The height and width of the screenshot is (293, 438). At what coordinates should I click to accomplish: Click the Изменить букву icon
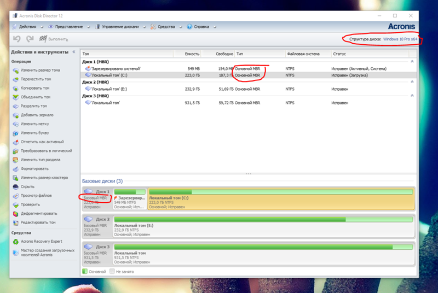tap(16, 133)
